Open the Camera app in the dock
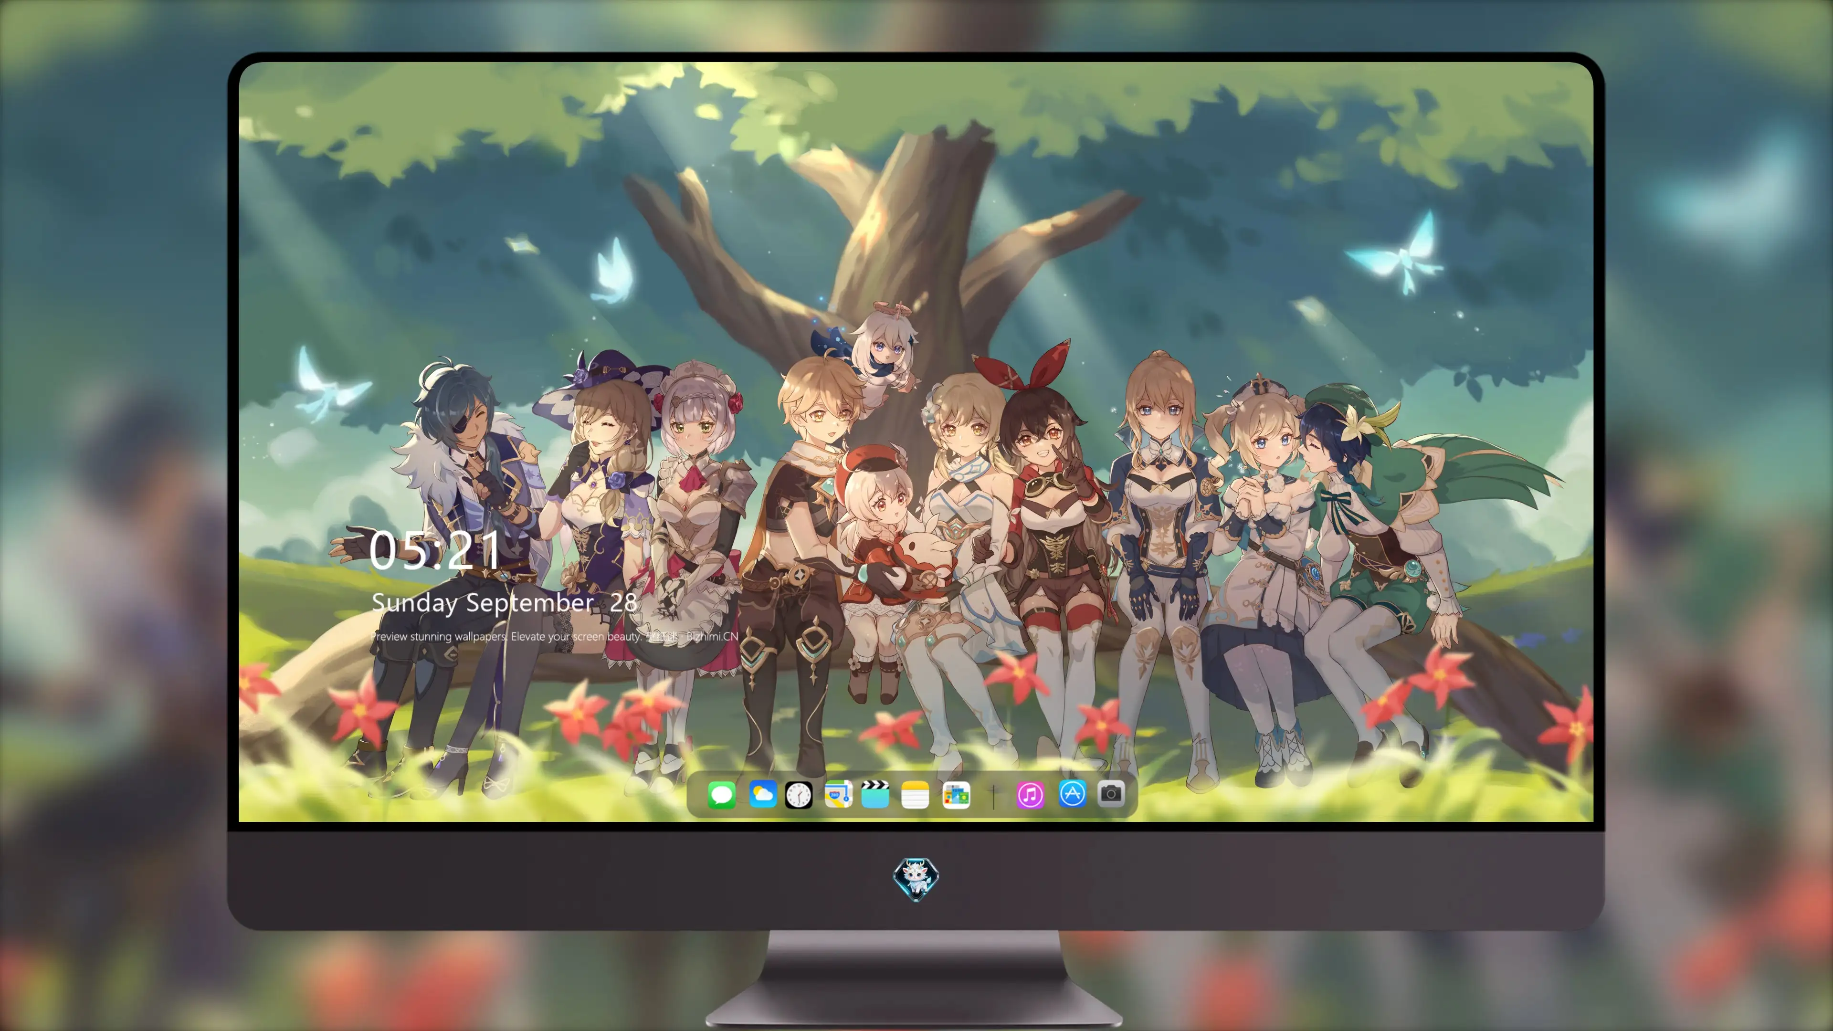 coord(1111,793)
